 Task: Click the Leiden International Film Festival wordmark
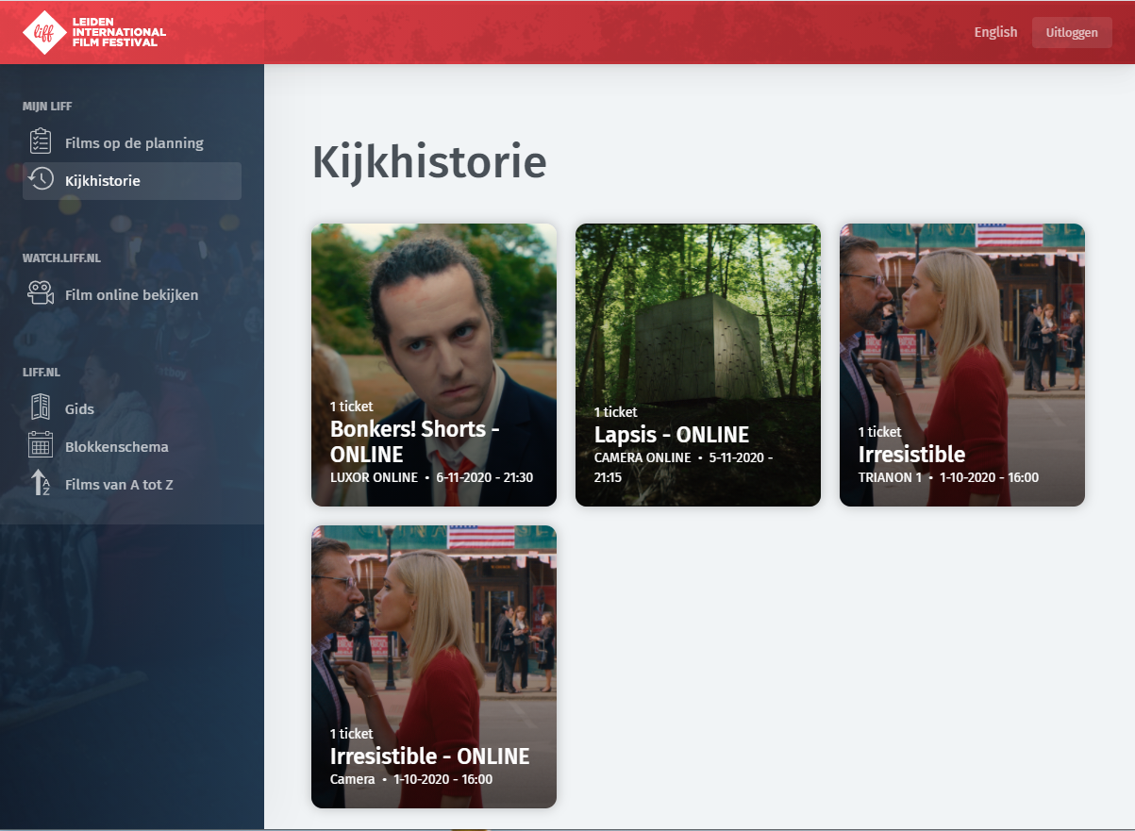119,32
